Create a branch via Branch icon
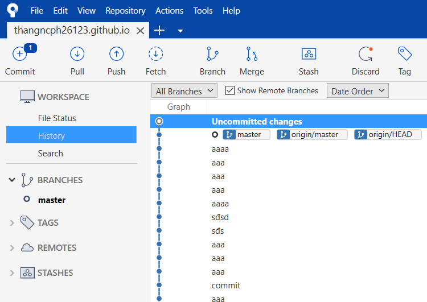427x302 pixels. pyautogui.click(x=212, y=54)
